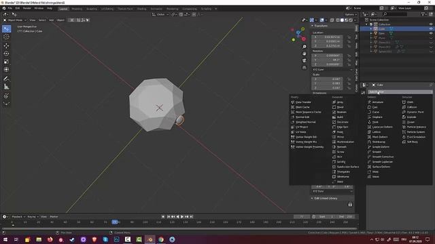Image resolution: width=435 pixels, height=244 pixels.
Task: Open the Global transform orientation dropdown
Action: pos(160,14)
